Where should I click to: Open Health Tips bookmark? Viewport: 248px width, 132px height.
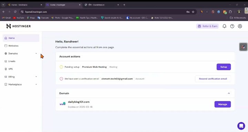click(x=87, y=18)
